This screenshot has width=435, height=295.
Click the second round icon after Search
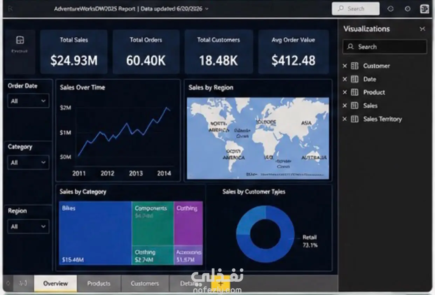coord(408,9)
